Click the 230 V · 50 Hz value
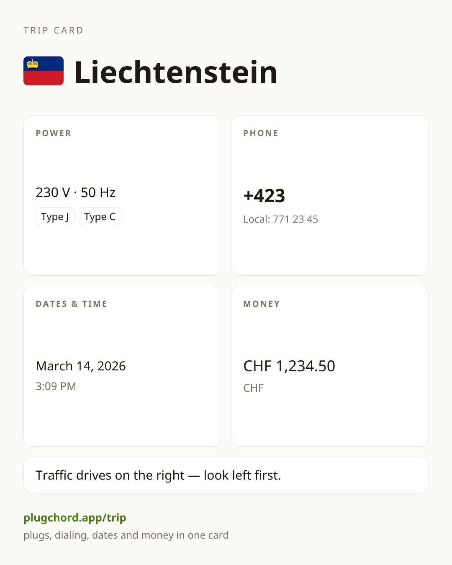Image resolution: width=452 pixels, height=565 pixels. [76, 193]
